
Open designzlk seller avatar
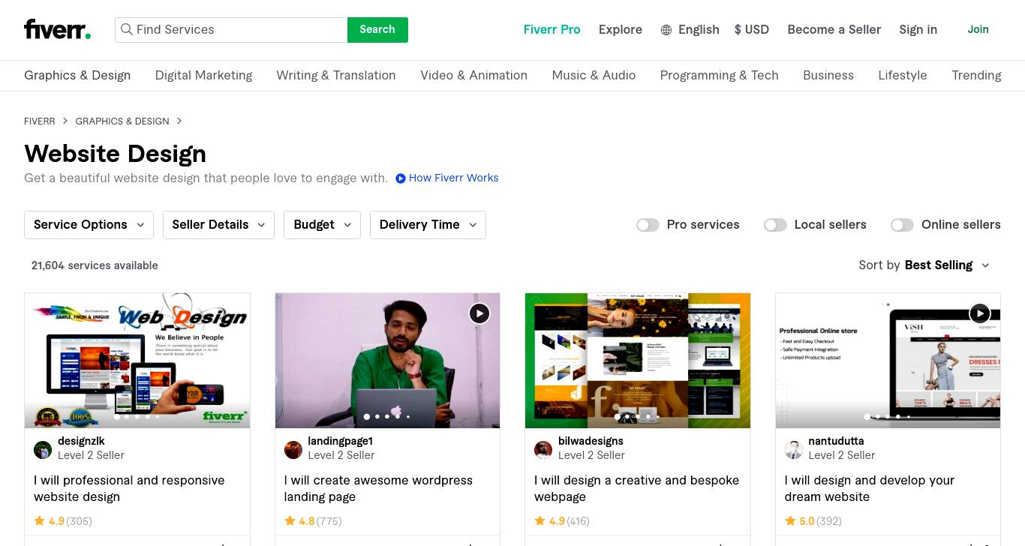point(43,449)
